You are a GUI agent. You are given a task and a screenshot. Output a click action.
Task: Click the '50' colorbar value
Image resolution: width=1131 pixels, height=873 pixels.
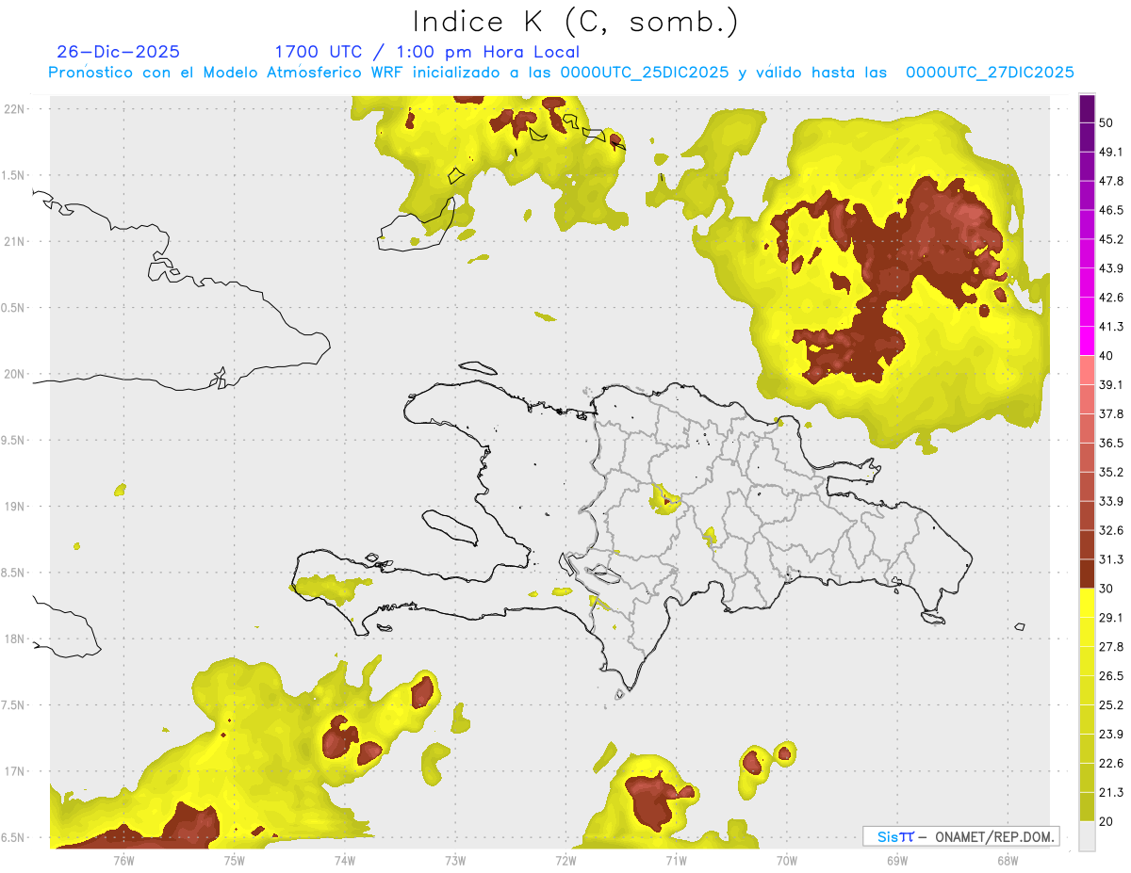pyautogui.click(x=1108, y=123)
